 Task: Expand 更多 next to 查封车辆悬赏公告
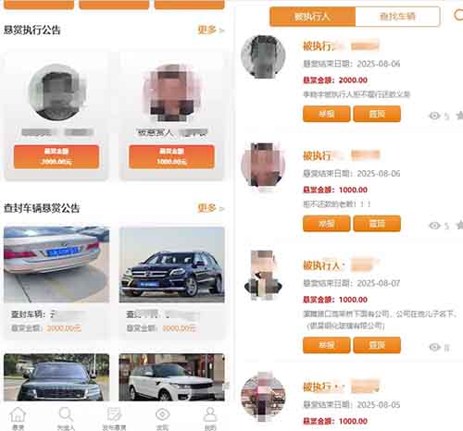(210, 208)
